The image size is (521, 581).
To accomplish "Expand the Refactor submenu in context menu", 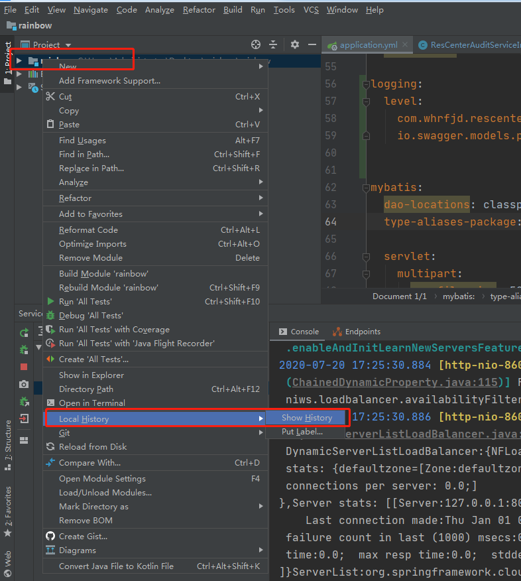I will pyautogui.click(x=155, y=198).
